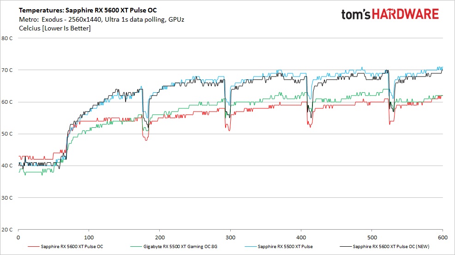
Task: Select the 'Sapphire RX 5500 XT Pulse' legend label
Action: point(285,247)
